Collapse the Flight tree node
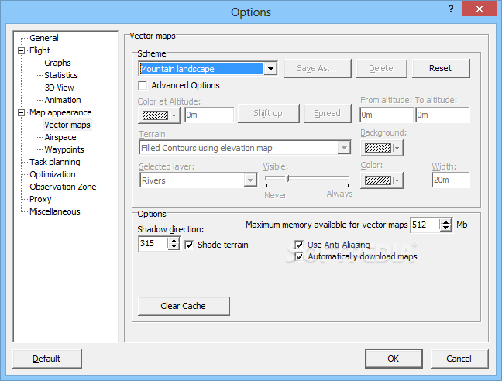The image size is (502, 381). (22, 50)
